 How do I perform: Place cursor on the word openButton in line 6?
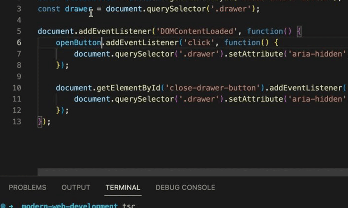[78, 42]
